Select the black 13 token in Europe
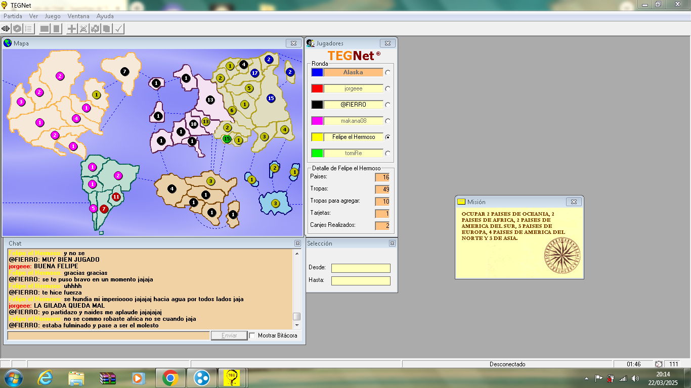 coord(210,100)
